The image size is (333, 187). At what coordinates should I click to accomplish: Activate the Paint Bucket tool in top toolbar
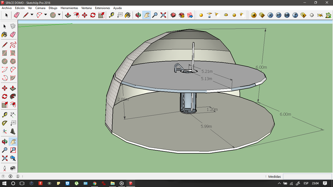tap(128, 15)
